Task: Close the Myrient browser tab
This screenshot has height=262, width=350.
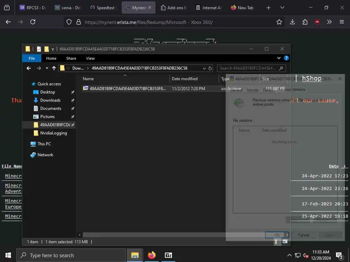Action: coord(150,8)
